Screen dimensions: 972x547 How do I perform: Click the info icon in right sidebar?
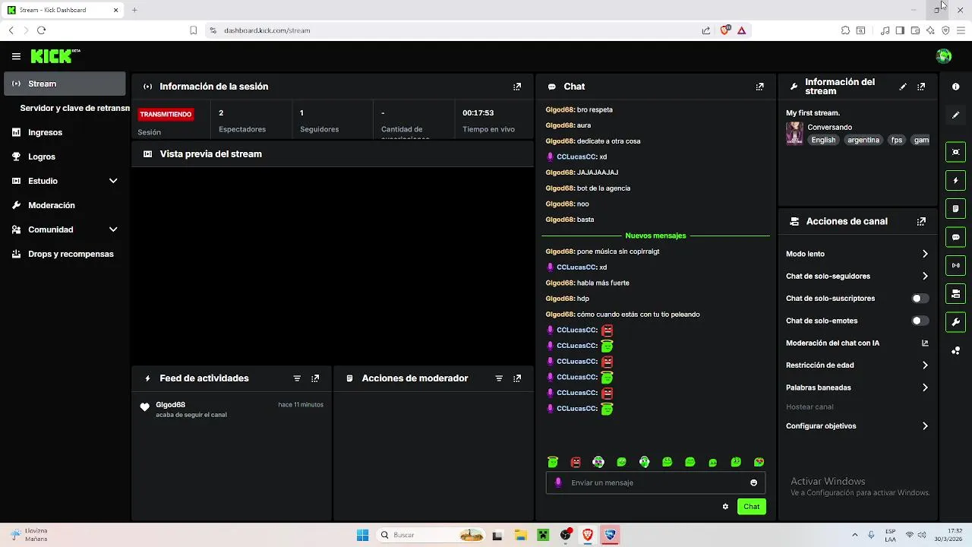pos(955,87)
